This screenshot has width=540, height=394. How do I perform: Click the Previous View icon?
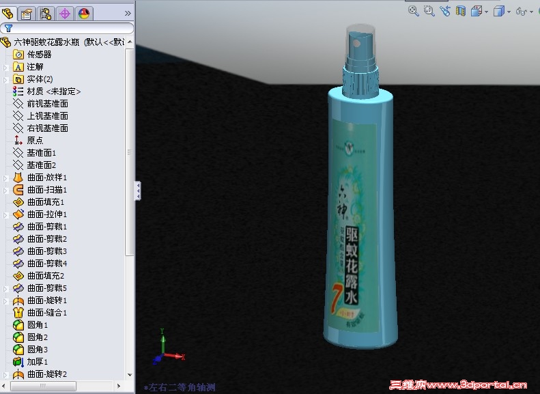[x=444, y=11]
